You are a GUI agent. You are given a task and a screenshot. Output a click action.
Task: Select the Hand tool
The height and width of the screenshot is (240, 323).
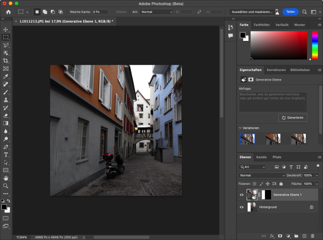coord(6,178)
